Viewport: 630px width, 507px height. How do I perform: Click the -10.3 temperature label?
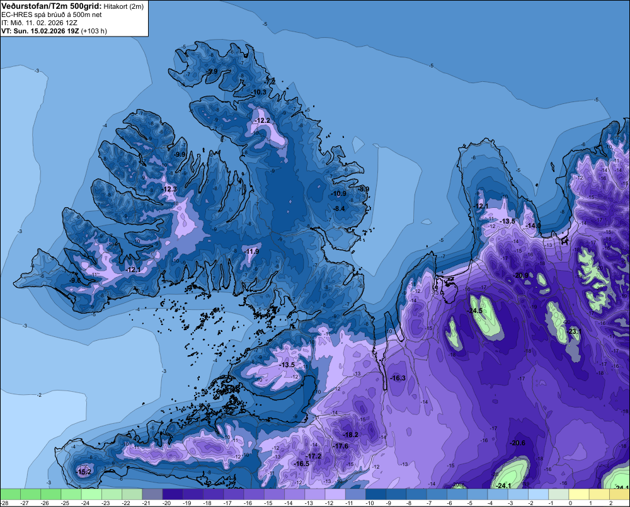click(x=259, y=92)
